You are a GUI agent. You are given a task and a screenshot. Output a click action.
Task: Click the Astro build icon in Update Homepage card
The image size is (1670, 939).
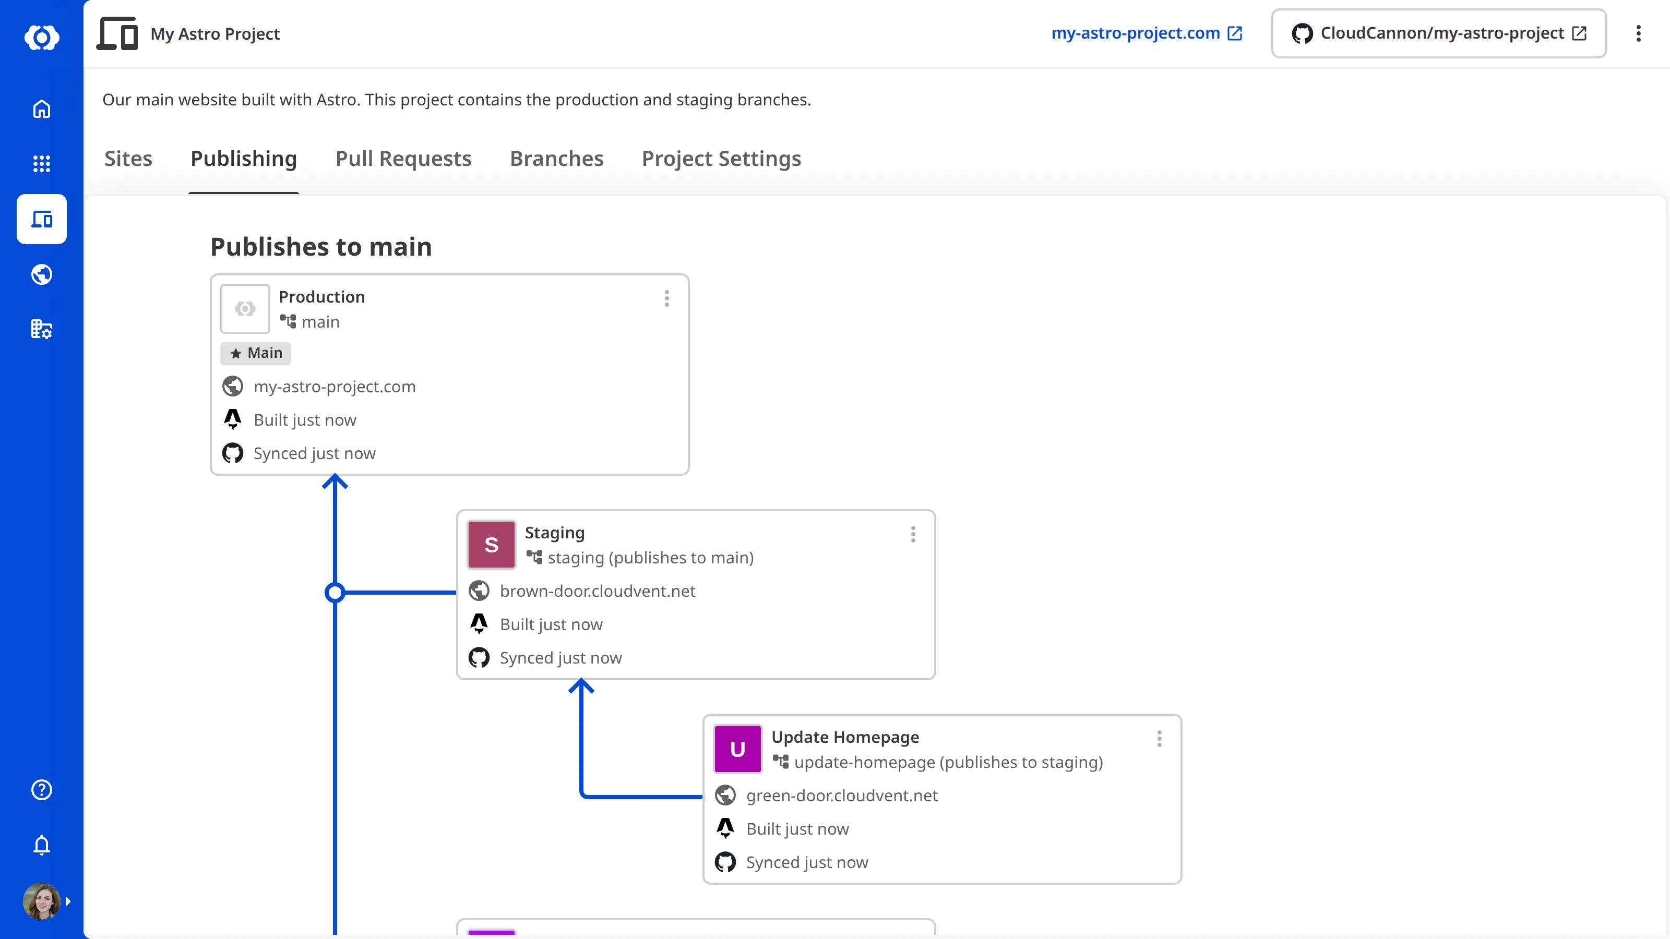[725, 829]
